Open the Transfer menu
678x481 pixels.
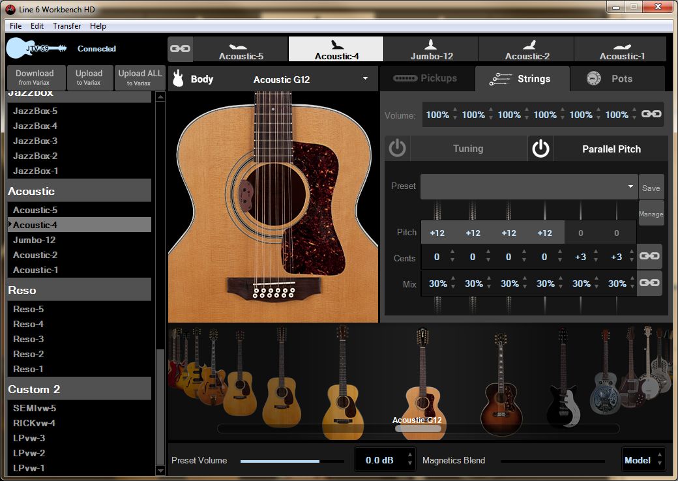(66, 26)
